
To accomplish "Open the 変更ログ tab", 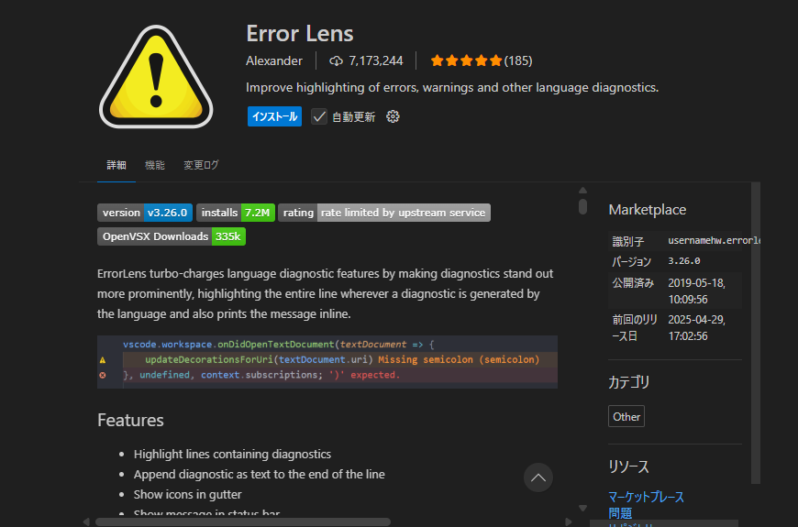I will 201,165.
